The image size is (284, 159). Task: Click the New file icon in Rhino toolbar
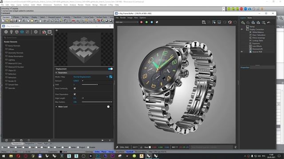pyautogui.click(x=3, y=21)
